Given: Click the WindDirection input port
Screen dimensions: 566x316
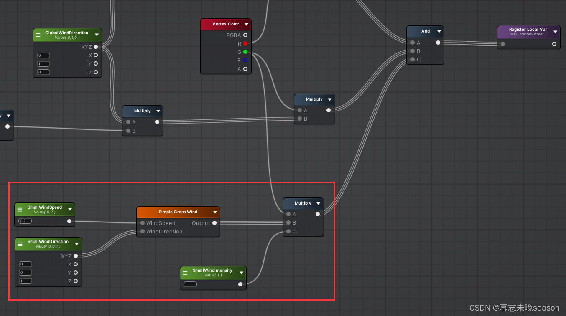Looking at the screenshot, I should (143, 231).
